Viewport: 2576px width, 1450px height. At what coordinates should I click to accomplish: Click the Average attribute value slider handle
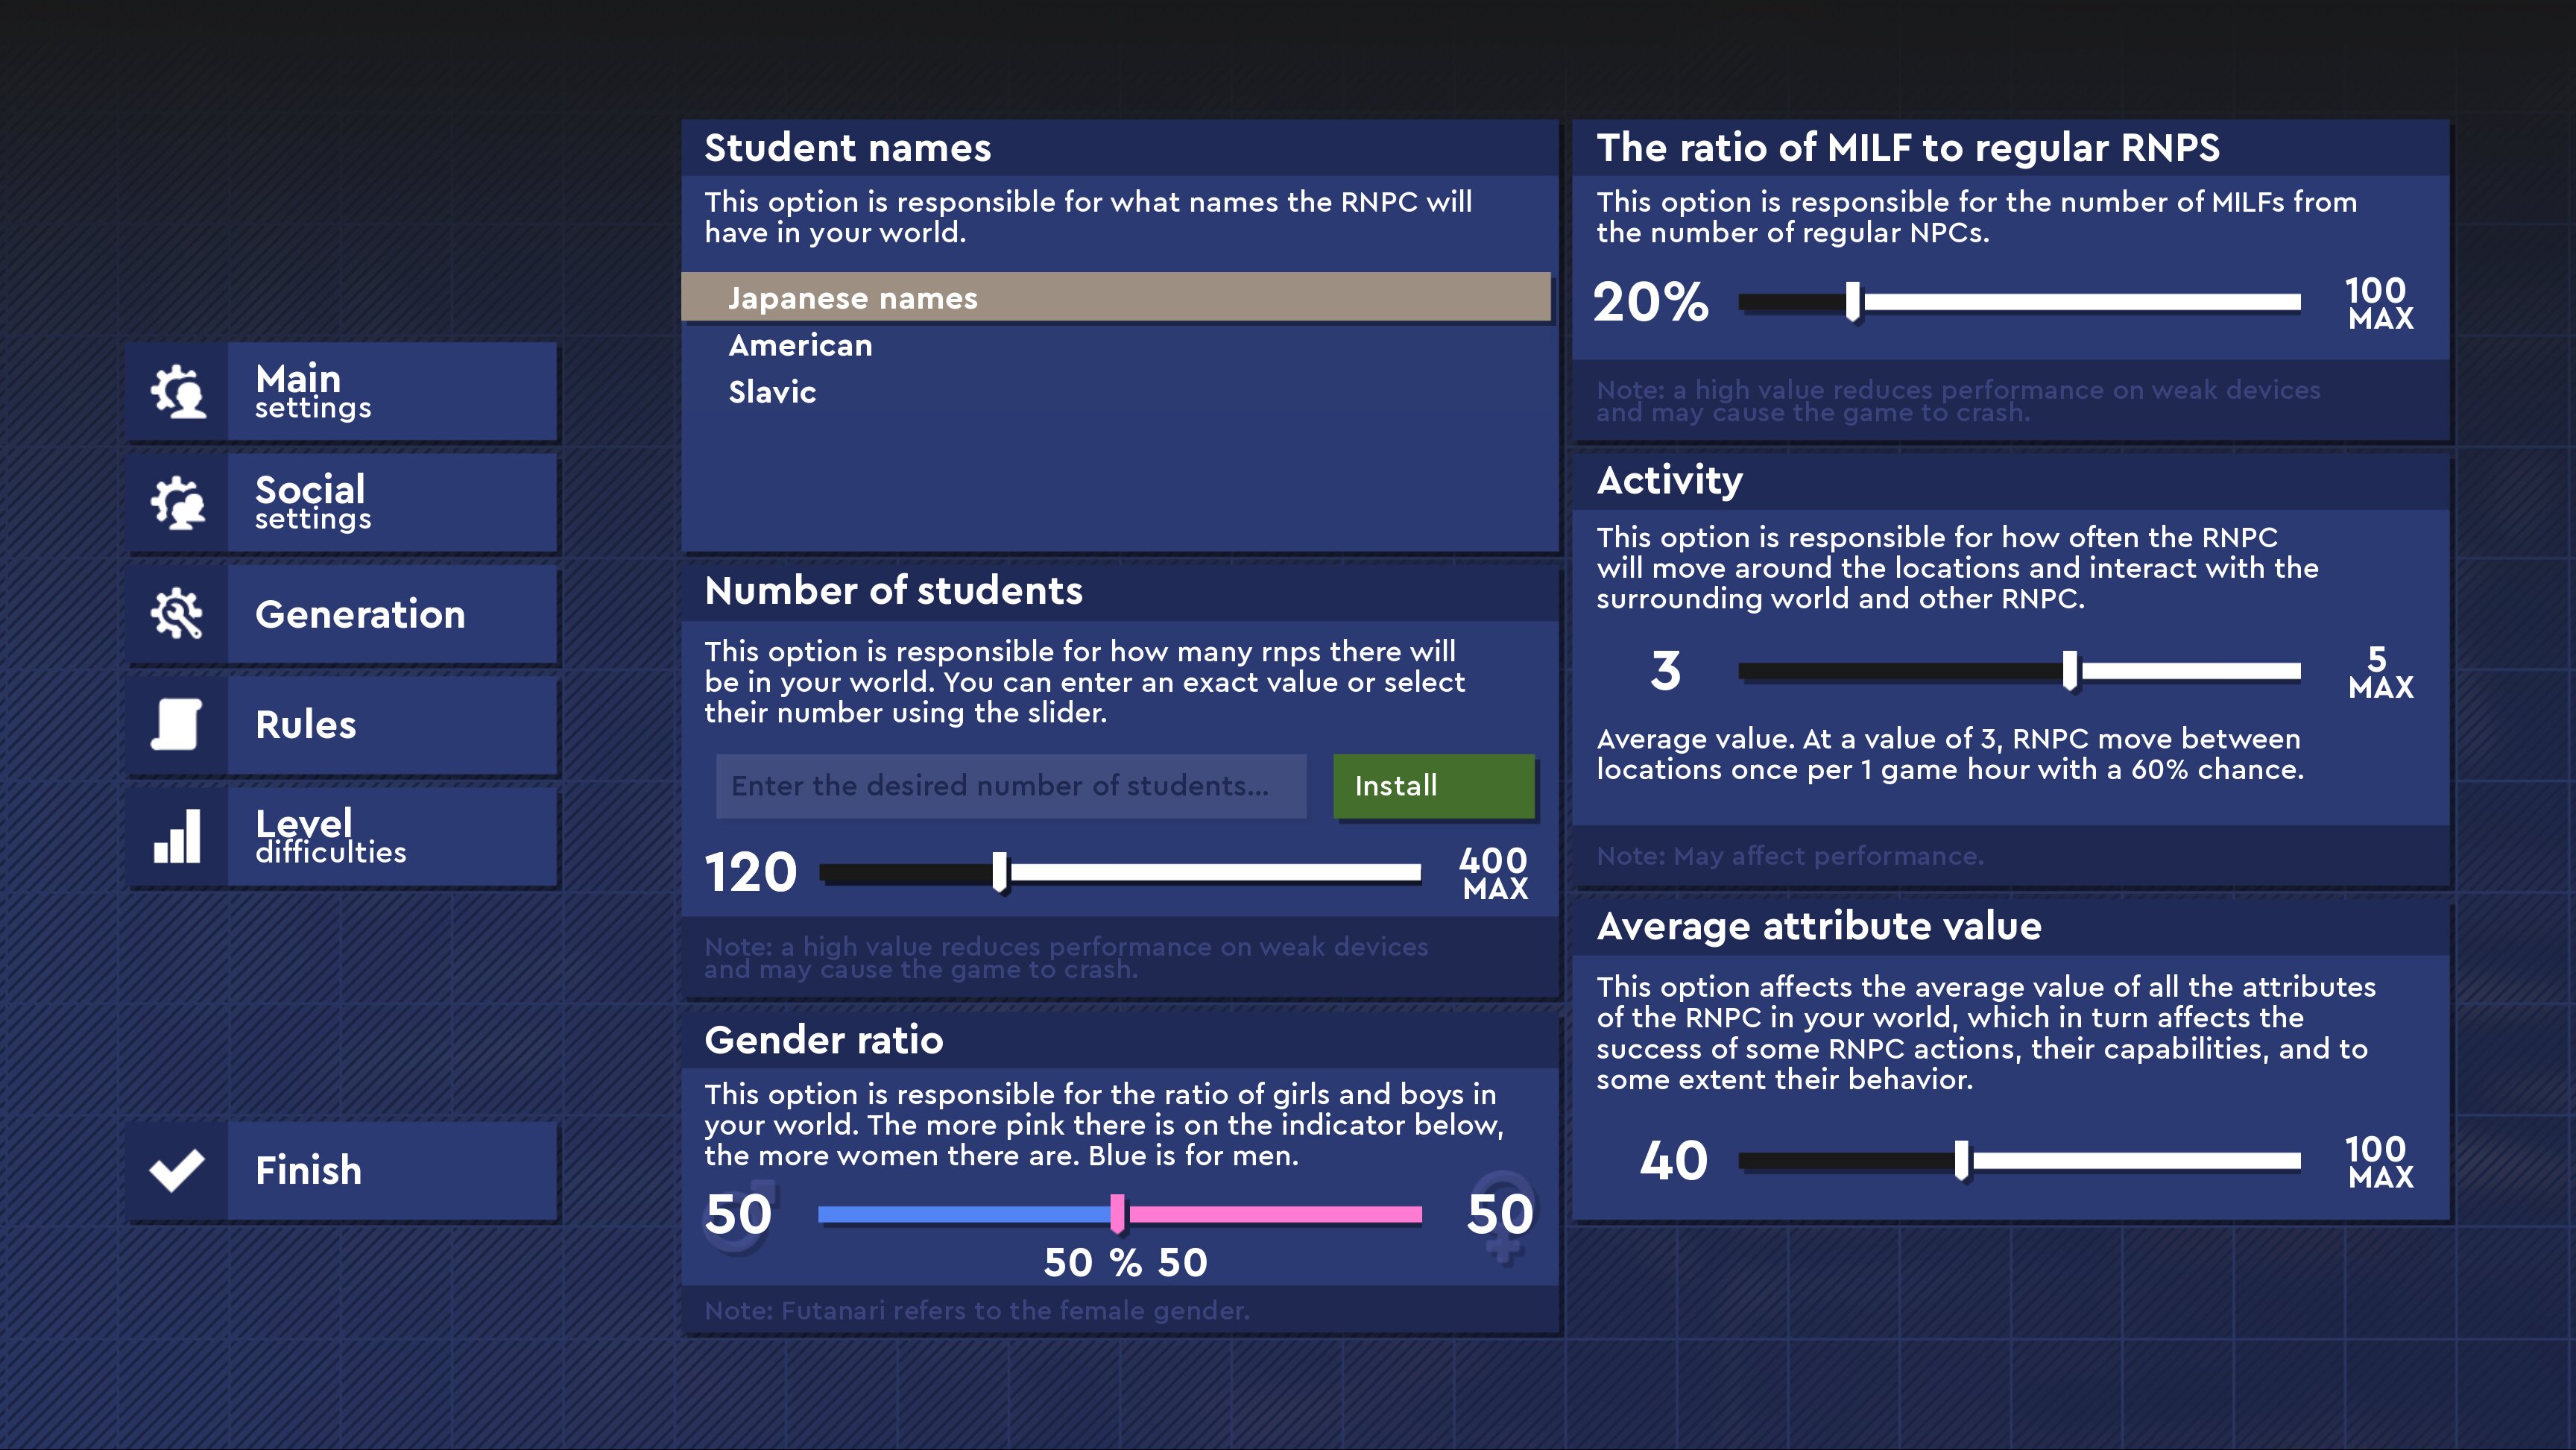pos(1962,1161)
